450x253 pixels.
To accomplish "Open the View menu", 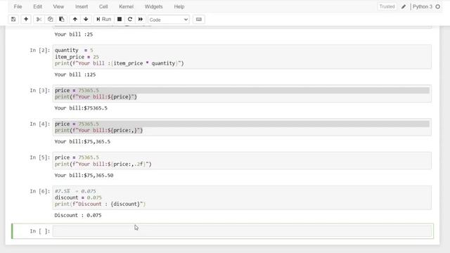I will coord(58,6).
